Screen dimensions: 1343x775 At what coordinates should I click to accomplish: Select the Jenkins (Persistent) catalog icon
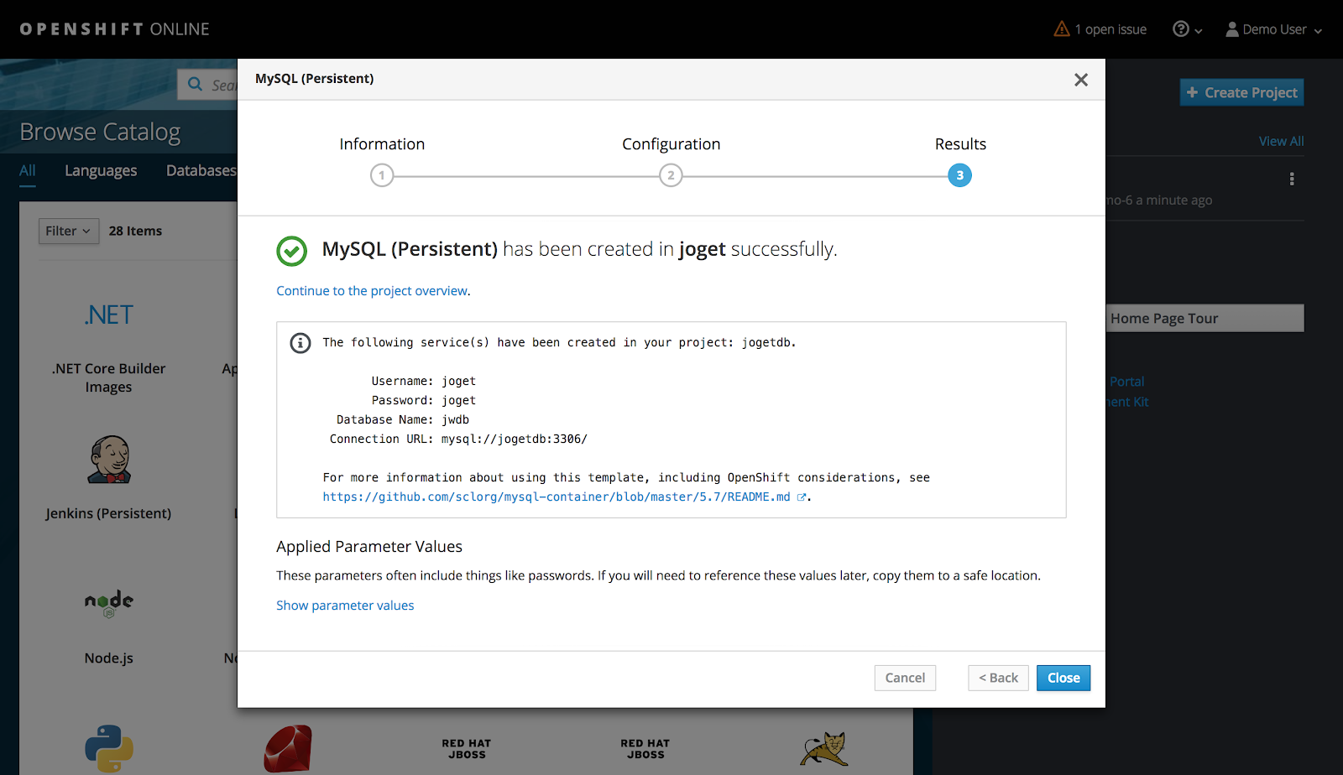[x=109, y=459]
